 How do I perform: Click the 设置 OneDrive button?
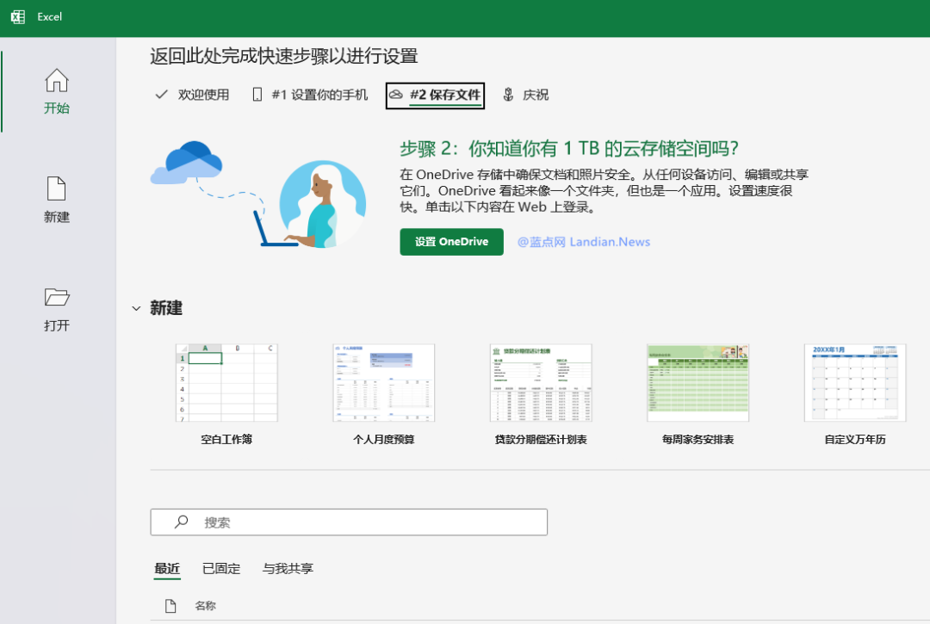click(x=451, y=242)
